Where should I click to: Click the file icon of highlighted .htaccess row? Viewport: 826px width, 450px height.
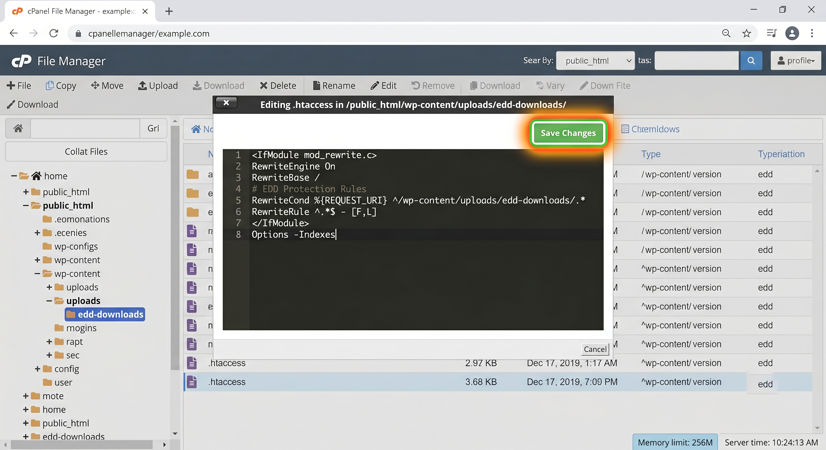[x=192, y=382]
